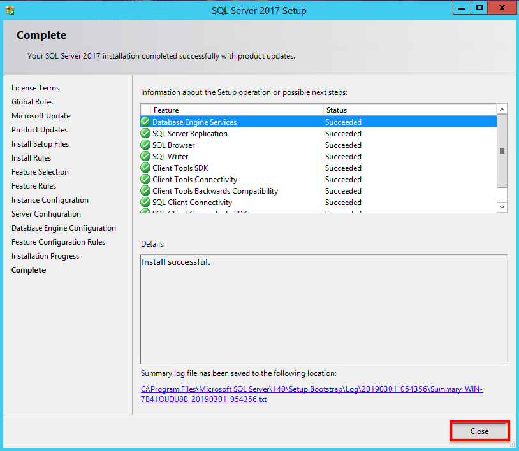Click Install Setup Files step in sidebar
Screen dimensions: 519x451
click(40, 144)
